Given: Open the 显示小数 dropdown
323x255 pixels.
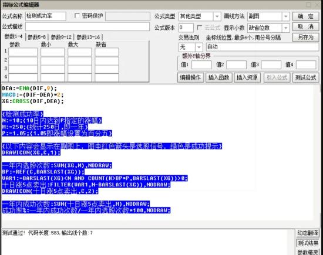Looking at the screenshot, I should pyautogui.click(x=286, y=28).
